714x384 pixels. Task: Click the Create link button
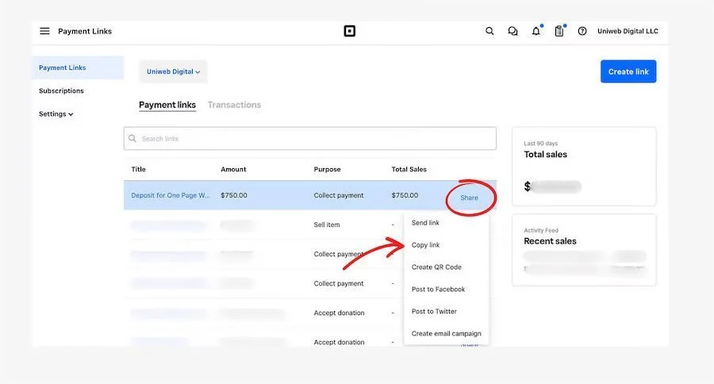tap(628, 71)
